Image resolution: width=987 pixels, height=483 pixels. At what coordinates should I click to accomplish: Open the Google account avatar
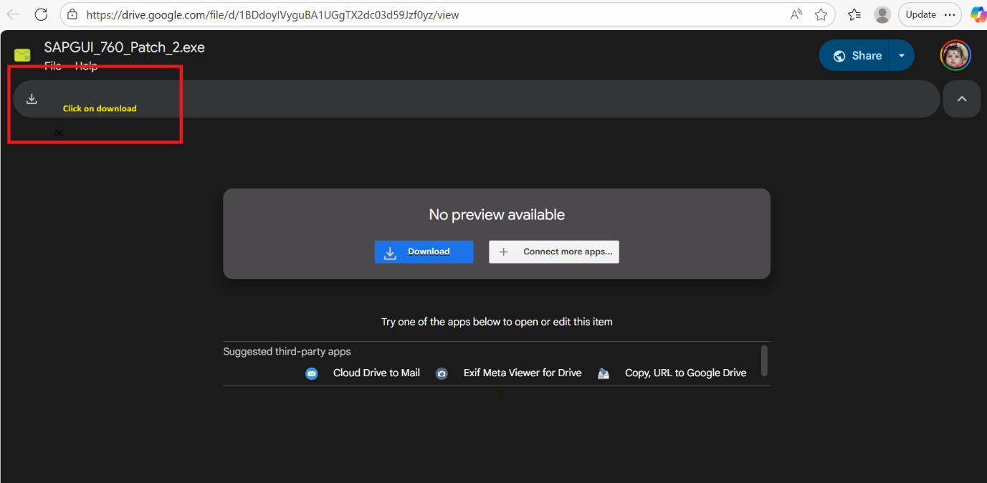tap(955, 55)
